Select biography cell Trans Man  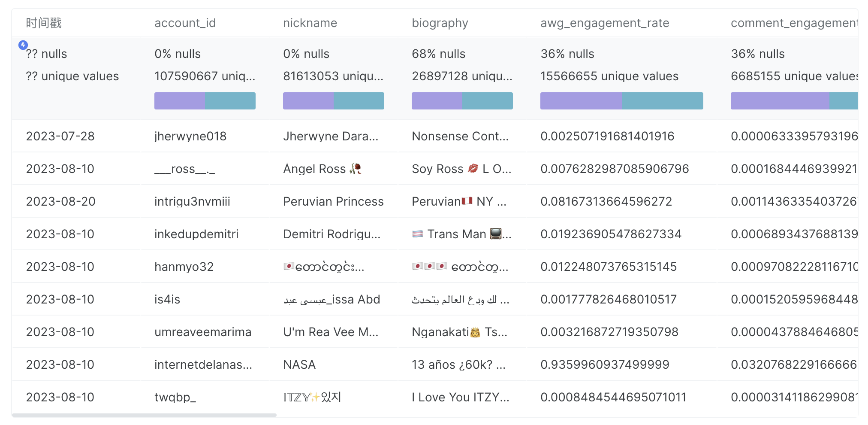click(461, 234)
